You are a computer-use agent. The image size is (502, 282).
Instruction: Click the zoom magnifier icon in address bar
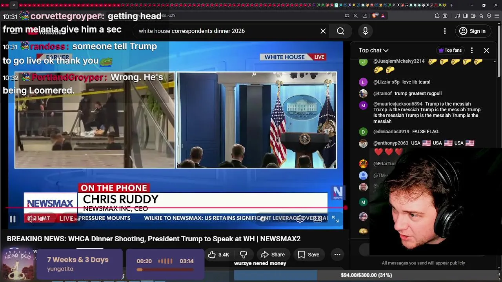click(356, 16)
